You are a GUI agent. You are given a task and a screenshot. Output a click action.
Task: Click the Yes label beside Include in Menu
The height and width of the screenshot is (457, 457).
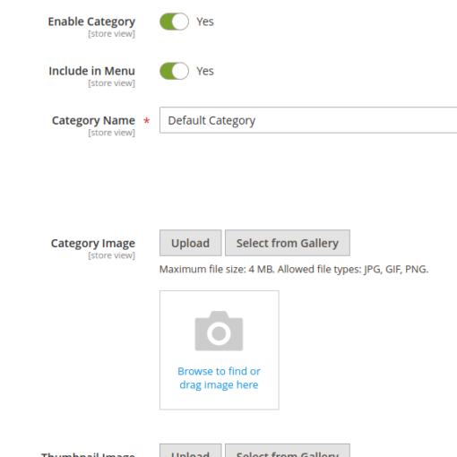pos(205,71)
